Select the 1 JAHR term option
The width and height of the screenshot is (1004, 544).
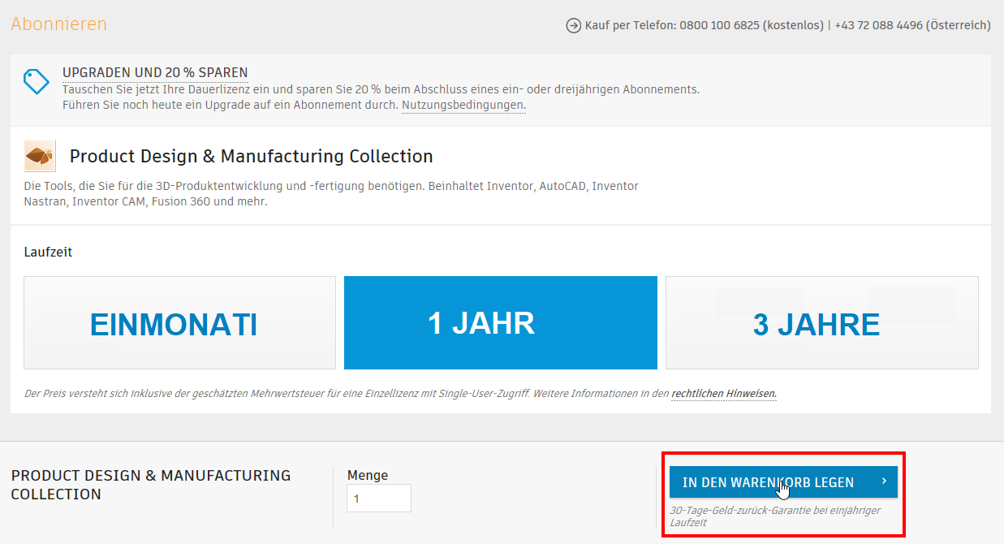click(500, 323)
